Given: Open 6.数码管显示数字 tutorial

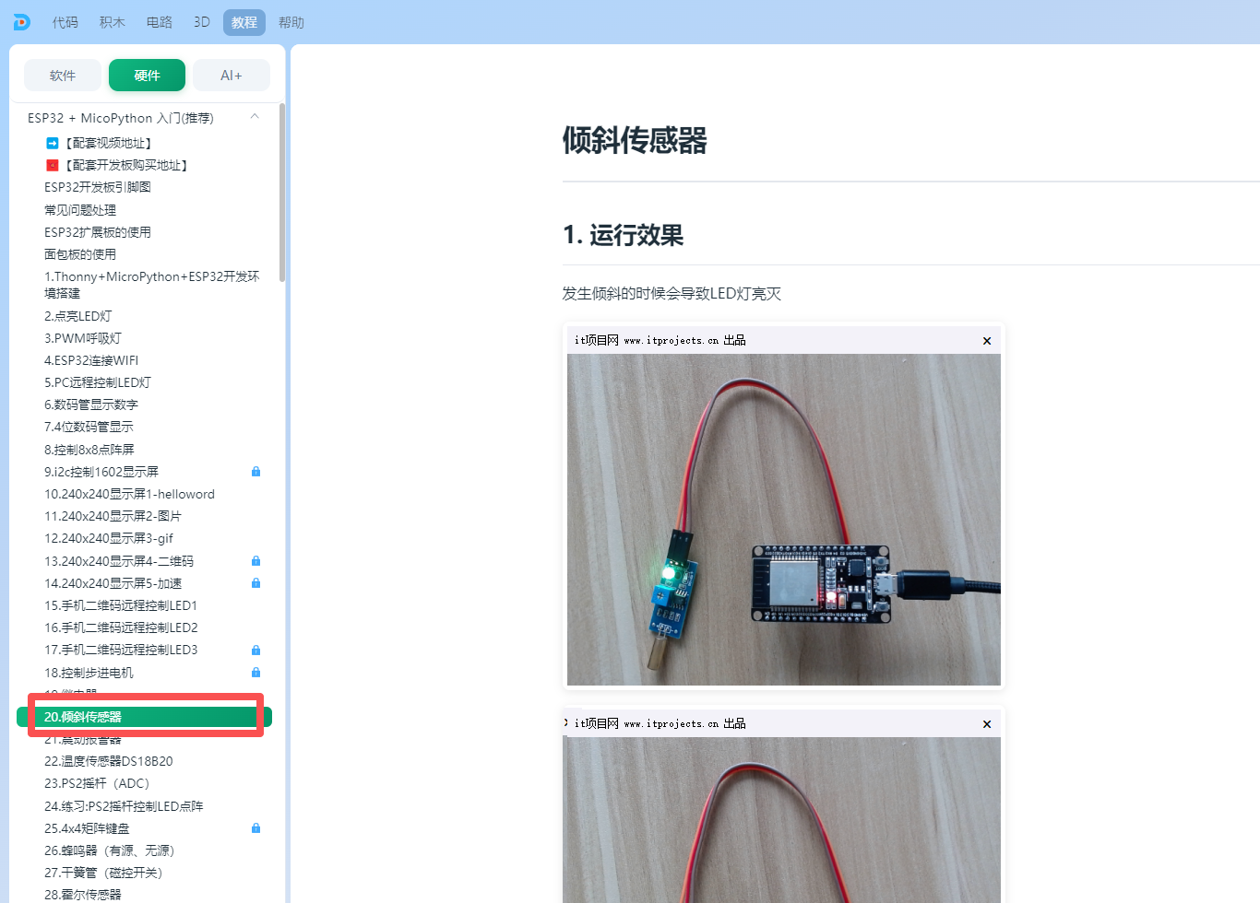Looking at the screenshot, I should coord(91,405).
